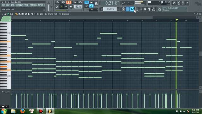Open the Stamp chord menu
Image resolution: width=202 pixels, height=114 pixels.
[11, 14]
